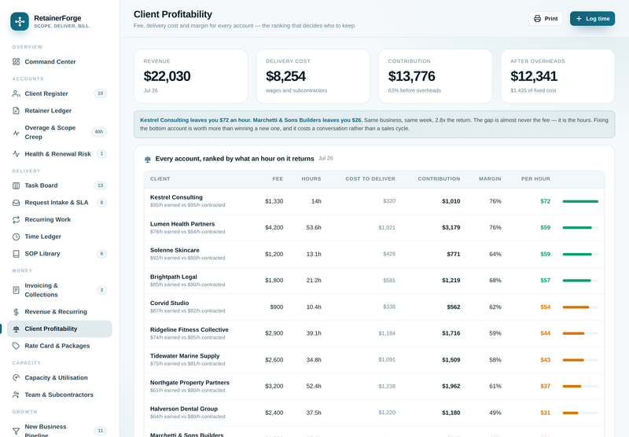Click the CLIENT column header
Screen dimensions: 629x437
tap(160, 179)
